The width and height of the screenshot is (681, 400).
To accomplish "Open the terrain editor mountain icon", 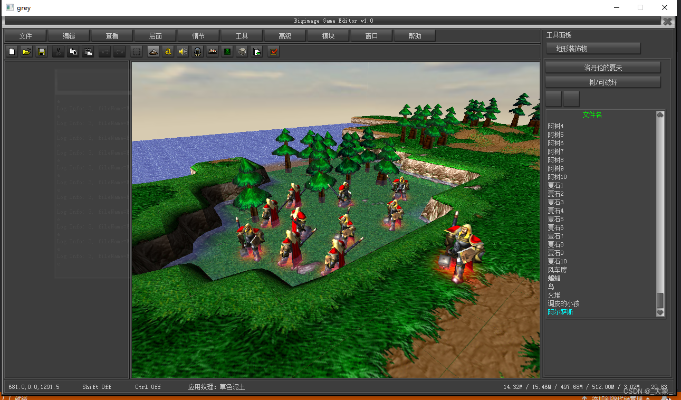I will pyautogui.click(x=153, y=52).
